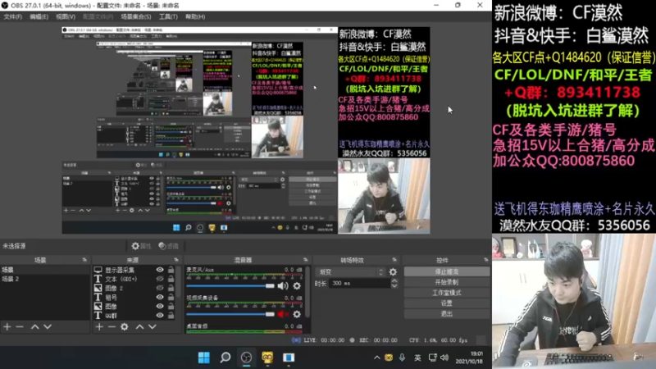Click the 英 input method indicator

coord(417,358)
